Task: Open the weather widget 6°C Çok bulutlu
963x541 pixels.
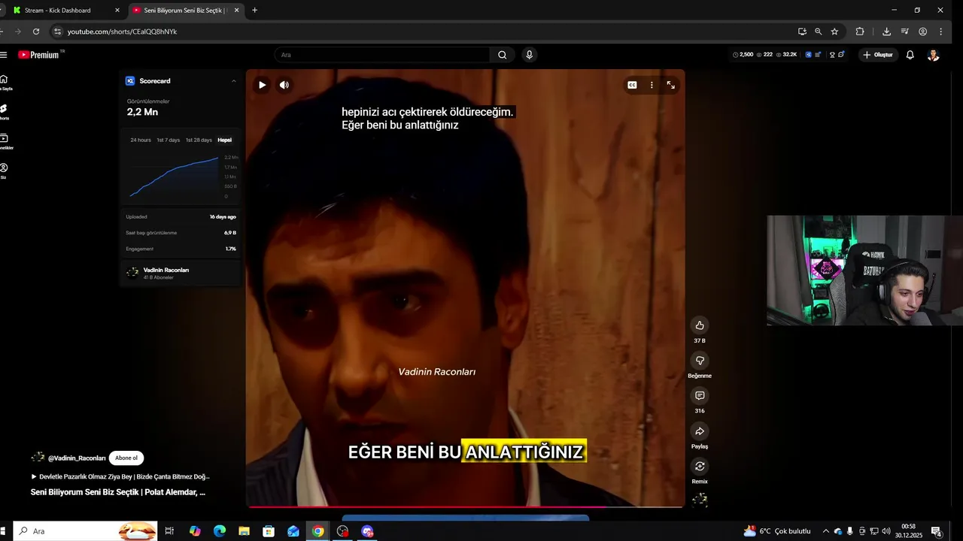Action: (777, 531)
